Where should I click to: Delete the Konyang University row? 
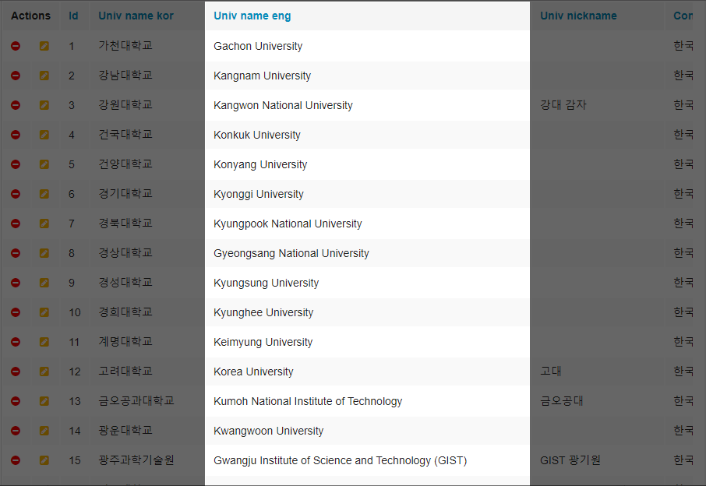[x=16, y=164]
